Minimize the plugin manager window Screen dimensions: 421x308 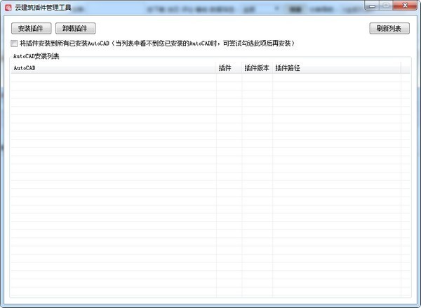pyautogui.click(x=372, y=6)
